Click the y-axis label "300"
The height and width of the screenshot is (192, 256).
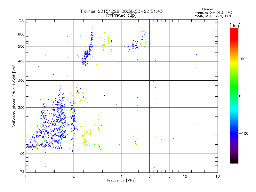pyautogui.click(x=21, y=80)
